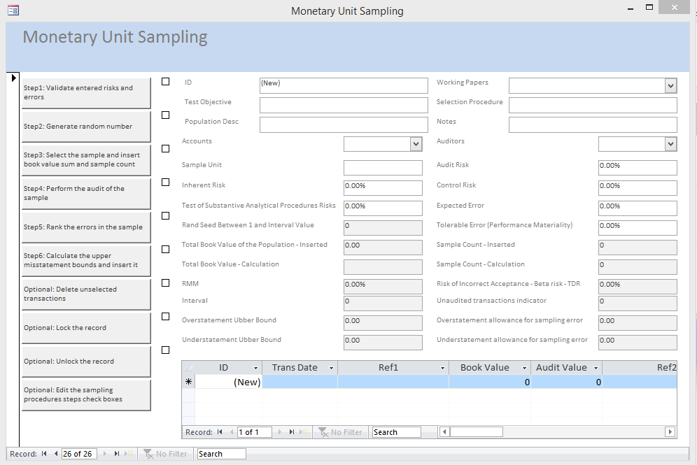Click the record selector arrow at left edge
Image resolution: width=697 pixels, height=465 pixels.
click(13, 78)
